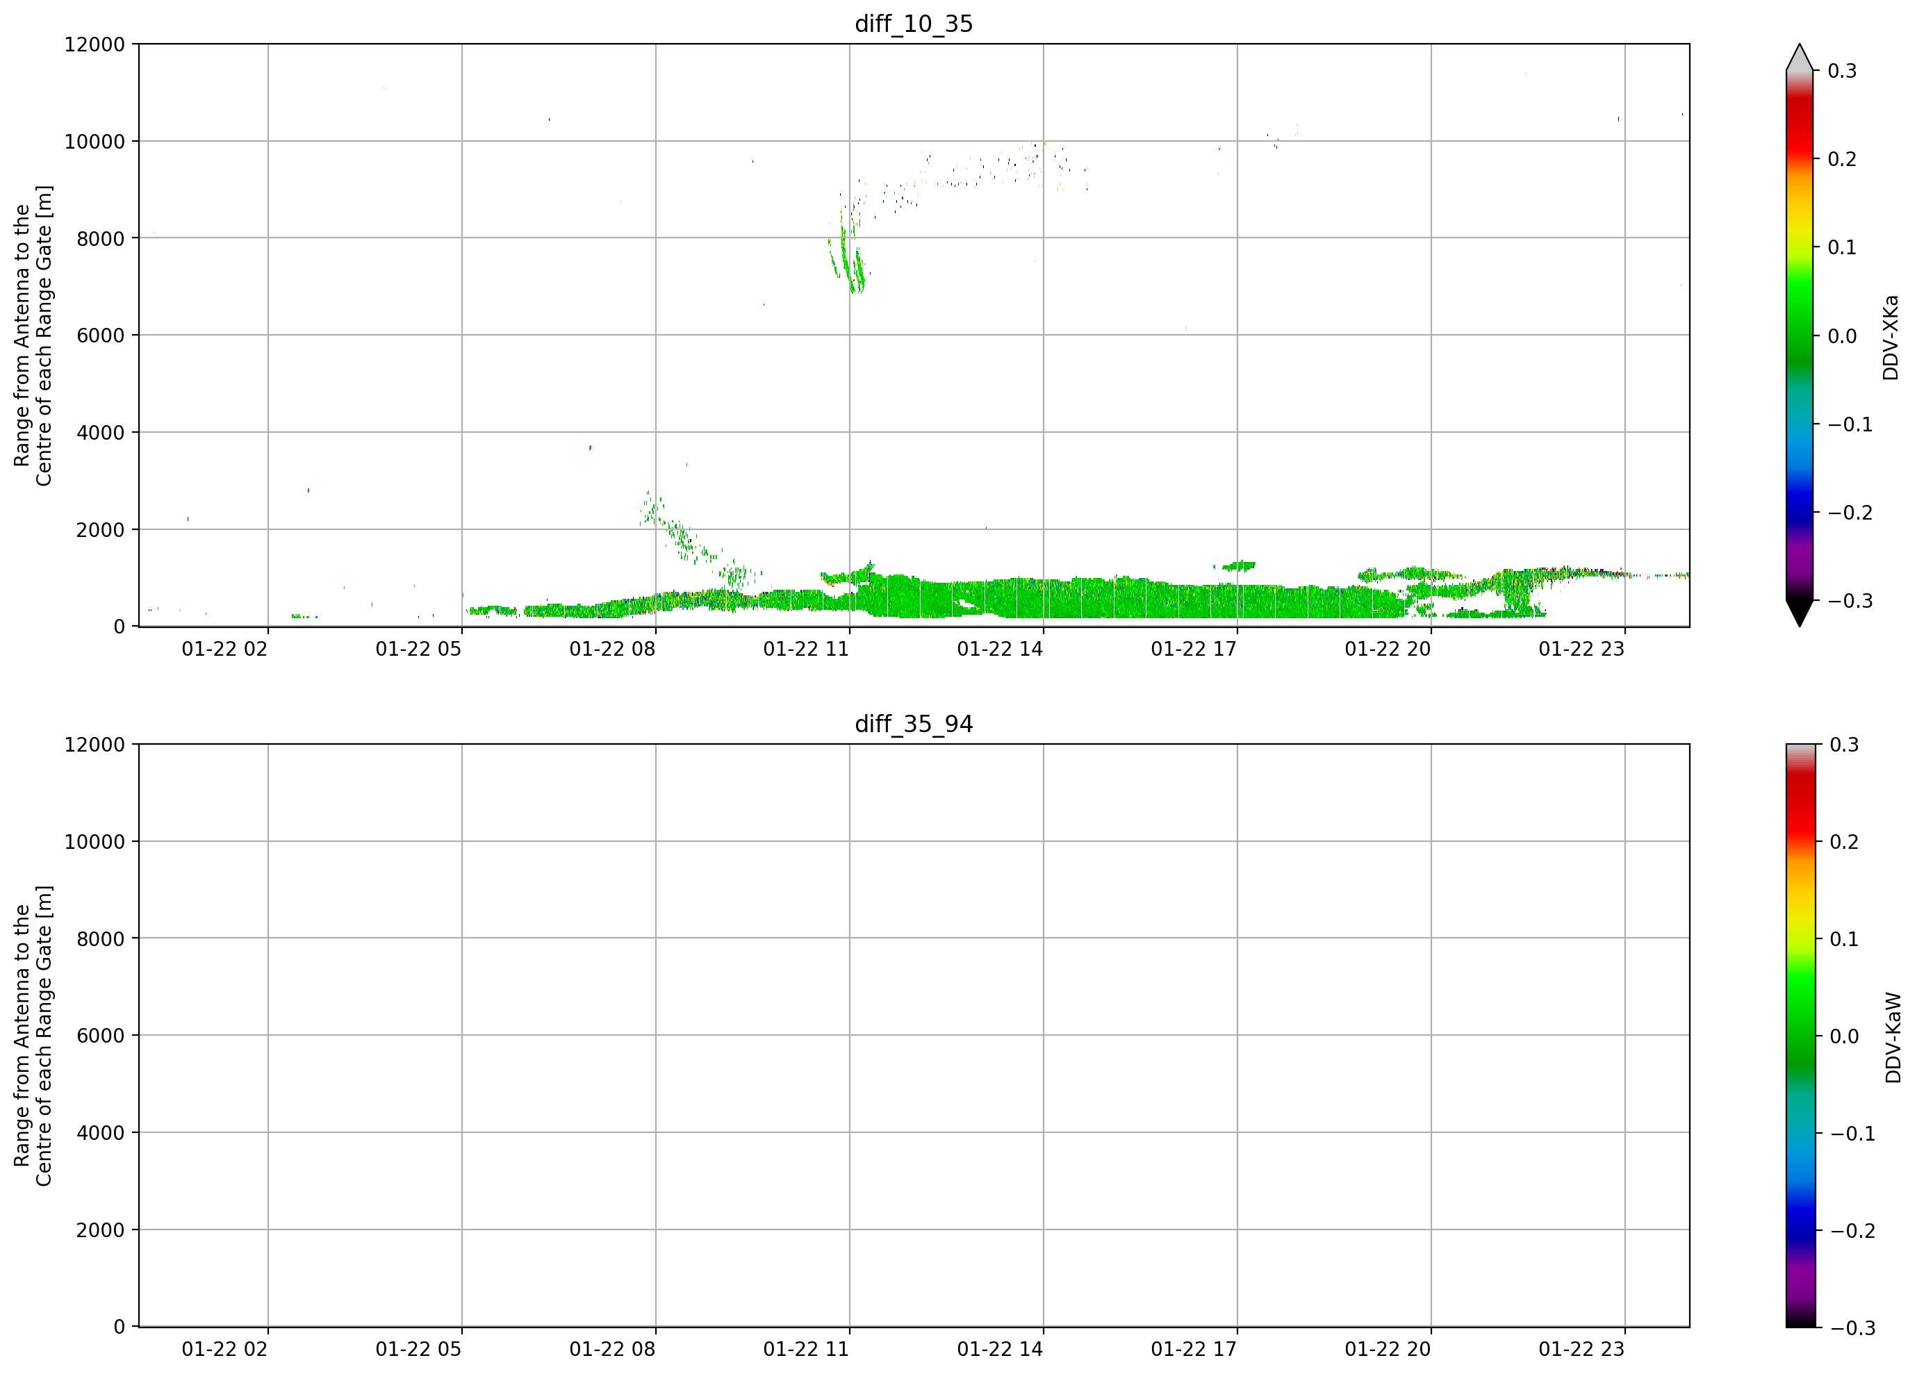This screenshot has width=1917, height=1374.
Task: Click '01-22 11' time label under diff_35_94
Action: coord(805,1350)
